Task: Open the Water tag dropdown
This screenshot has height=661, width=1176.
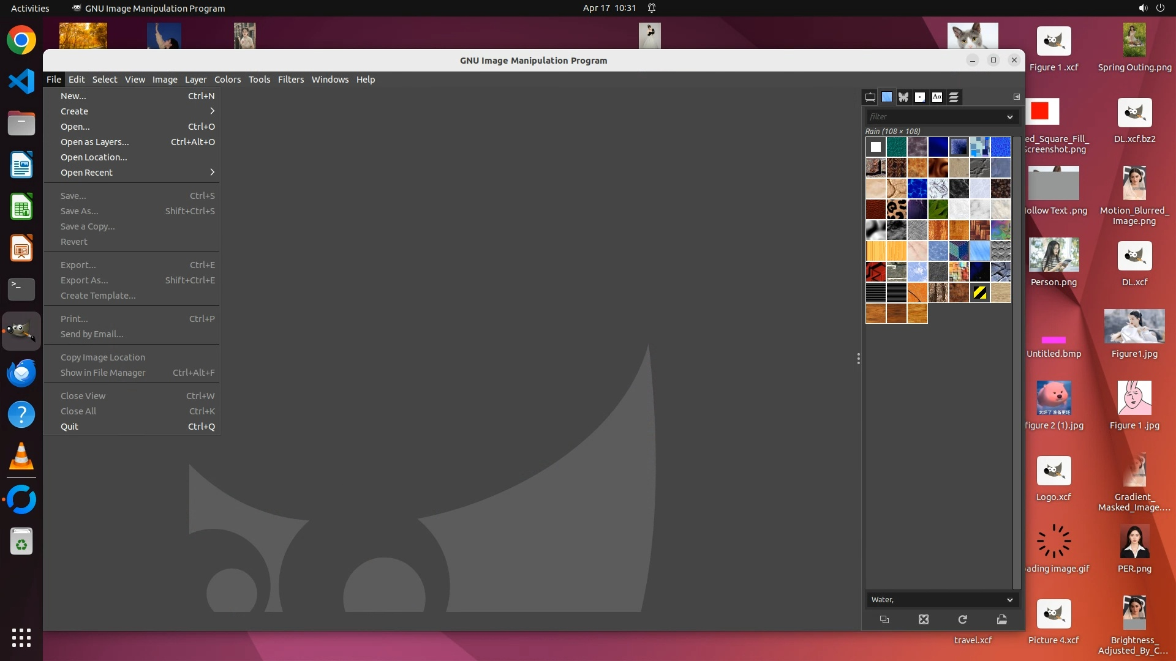Action: coord(1009,600)
